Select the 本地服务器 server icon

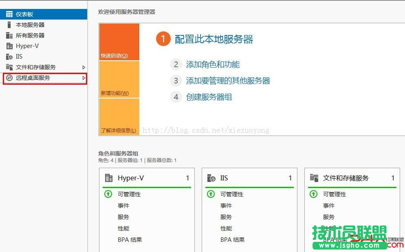click(9, 24)
